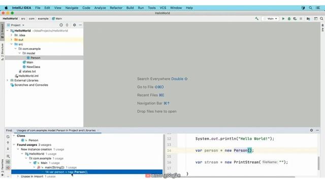Click src breadcrumb in navigation bar

[x=23, y=19]
